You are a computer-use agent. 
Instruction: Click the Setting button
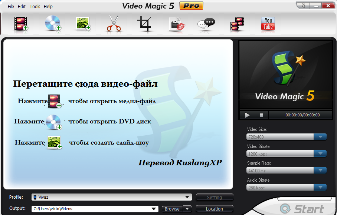[215, 198]
